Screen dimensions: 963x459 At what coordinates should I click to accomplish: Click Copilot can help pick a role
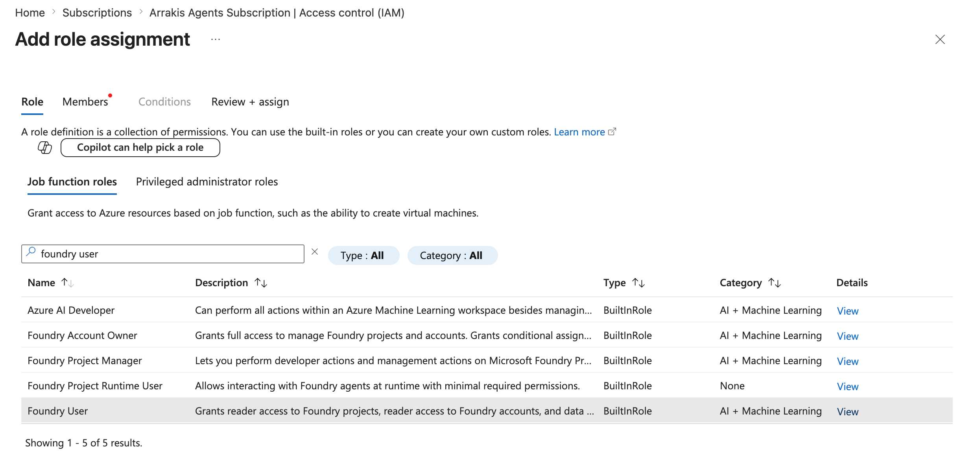point(140,148)
